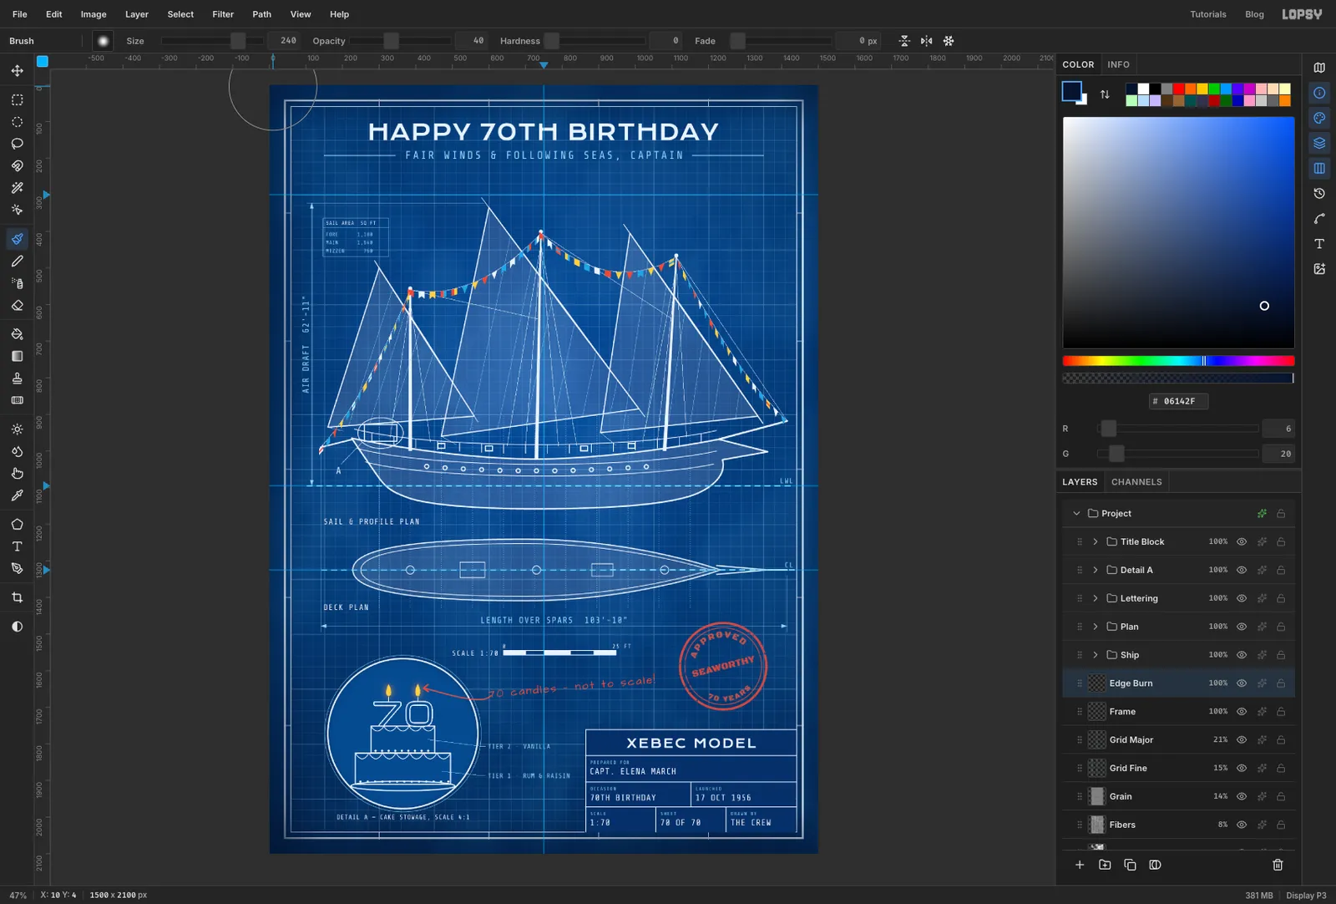This screenshot has height=904, width=1336.
Task: Open the Filter menu
Action: (223, 14)
